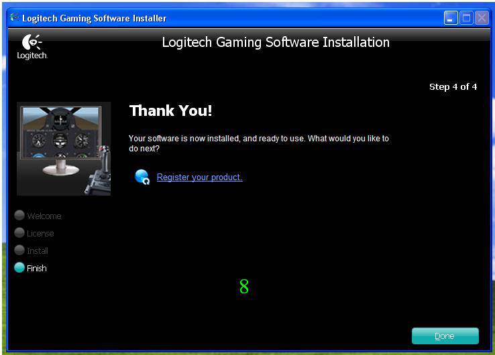This screenshot has height=355, width=495.
Task: Click the Thank You! heading
Action: click(171, 111)
